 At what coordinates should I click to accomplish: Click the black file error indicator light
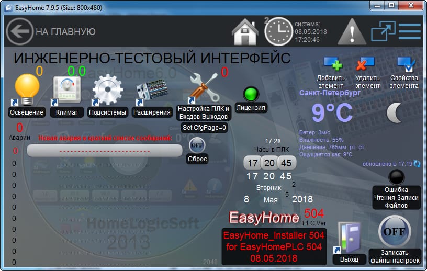pos(396,177)
